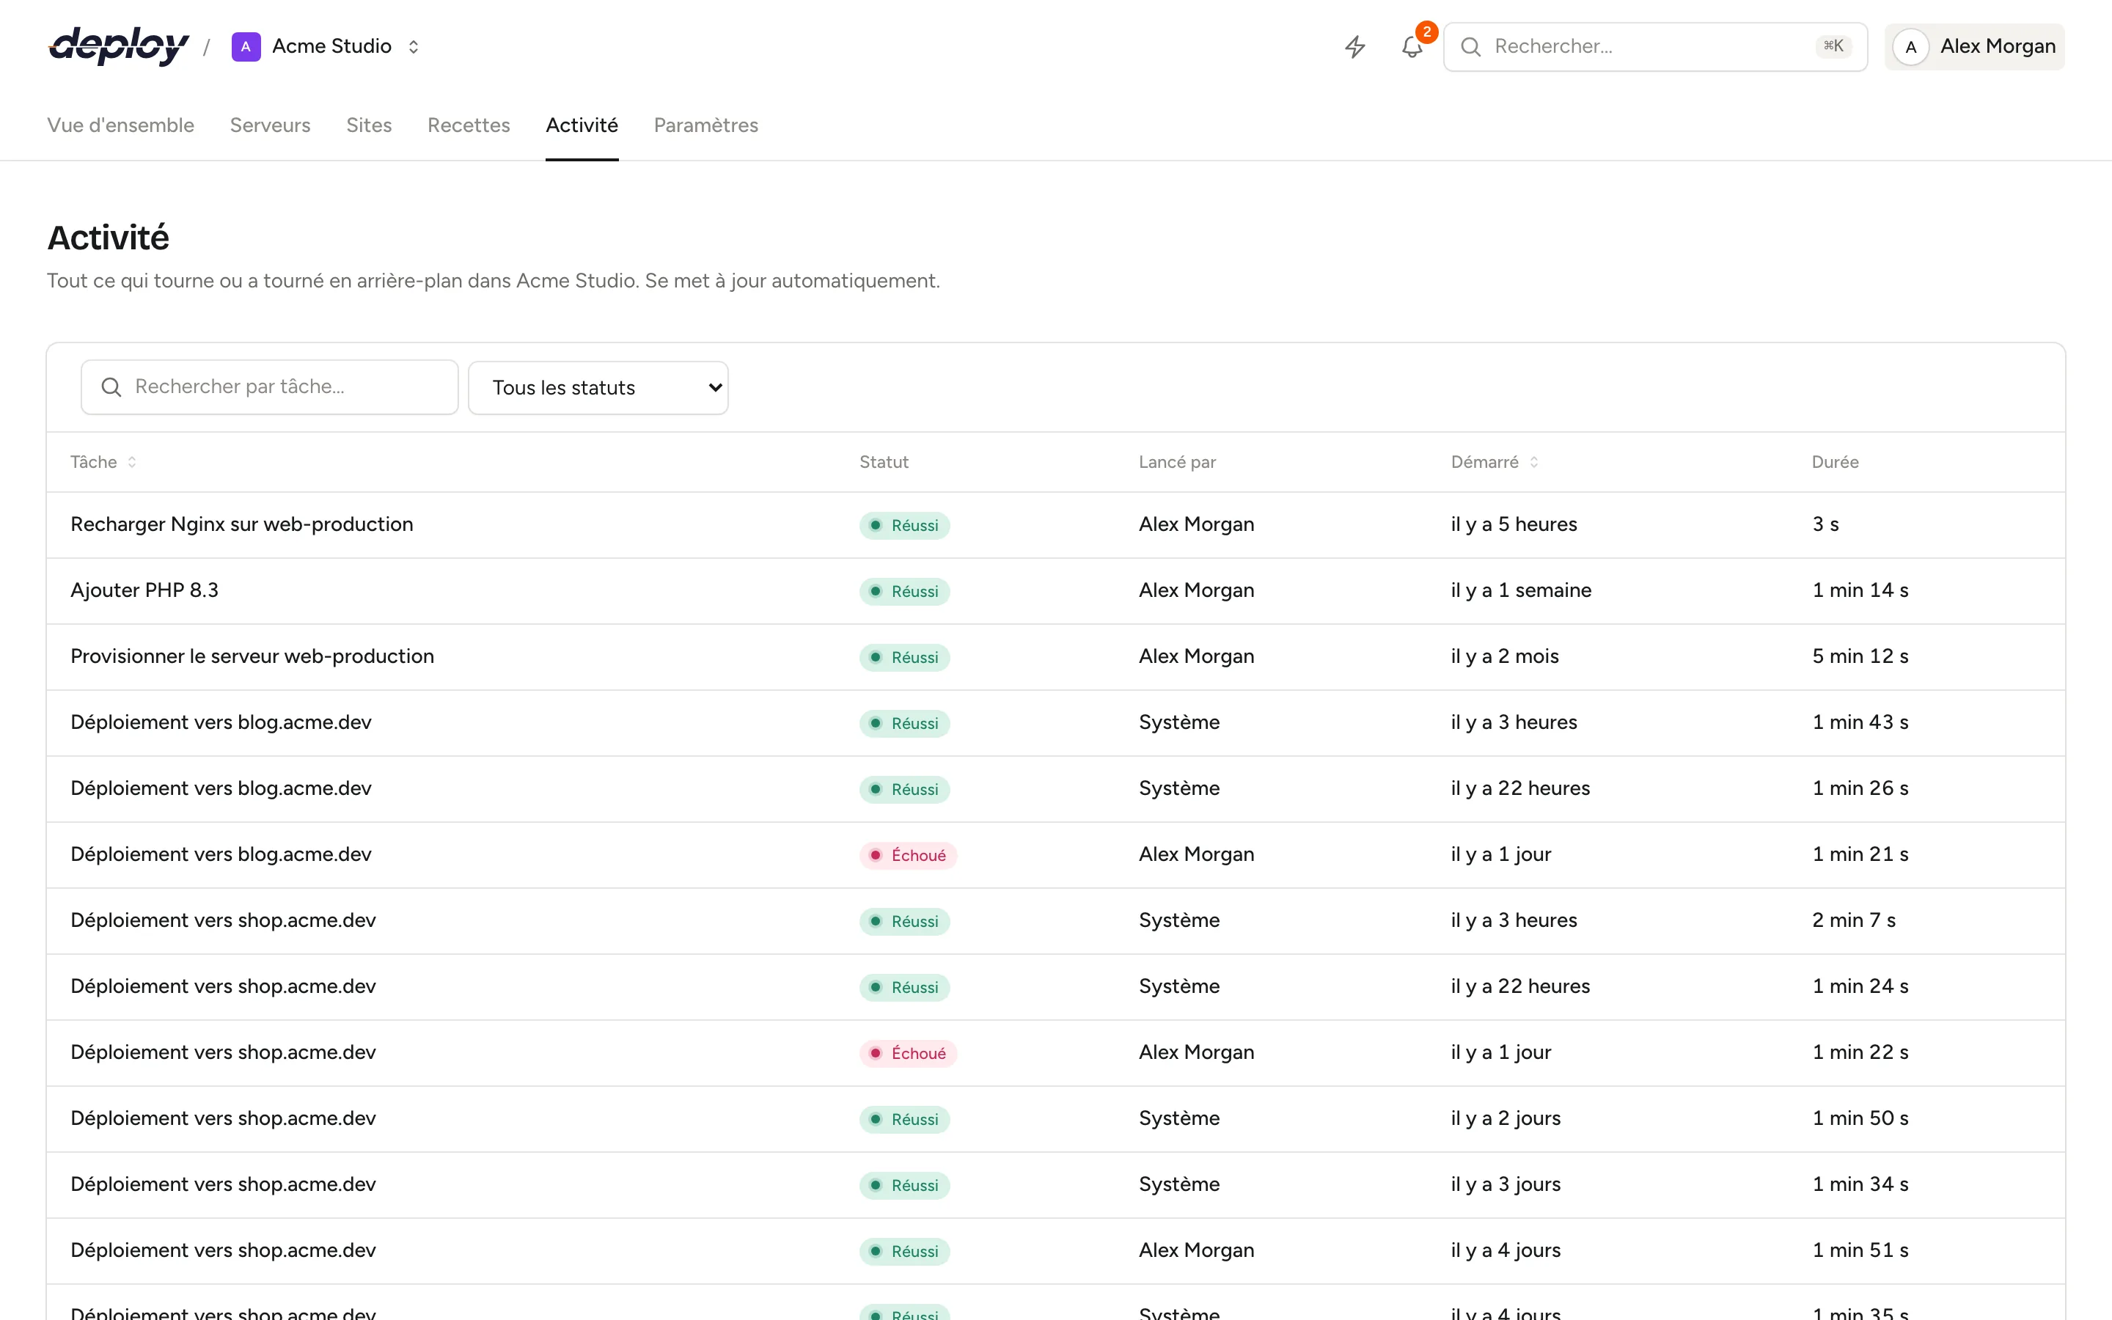This screenshot has height=1320, width=2112.
Task: Click the ⌘K shortcut badge
Action: [1833, 46]
